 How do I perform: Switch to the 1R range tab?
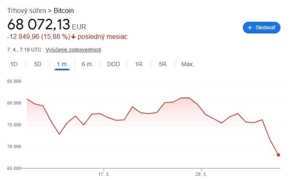(139, 64)
